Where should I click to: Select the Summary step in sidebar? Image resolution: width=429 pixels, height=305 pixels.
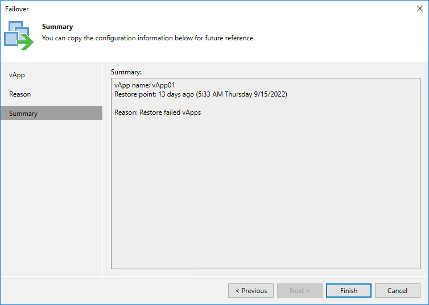point(51,114)
